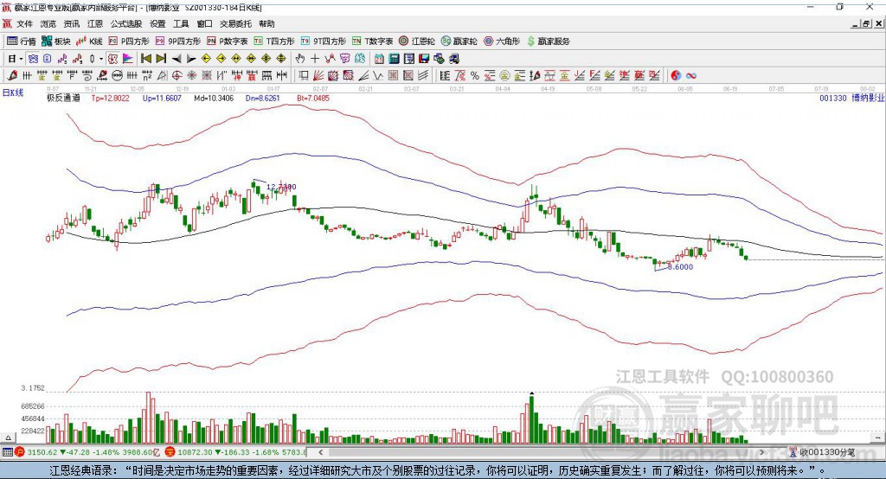
Task: Open the 江恩 menu
Action: click(94, 24)
